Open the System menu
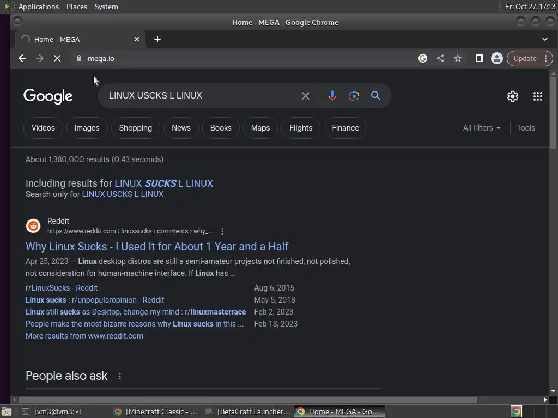Image resolution: width=558 pixels, height=418 pixels. click(106, 7)
